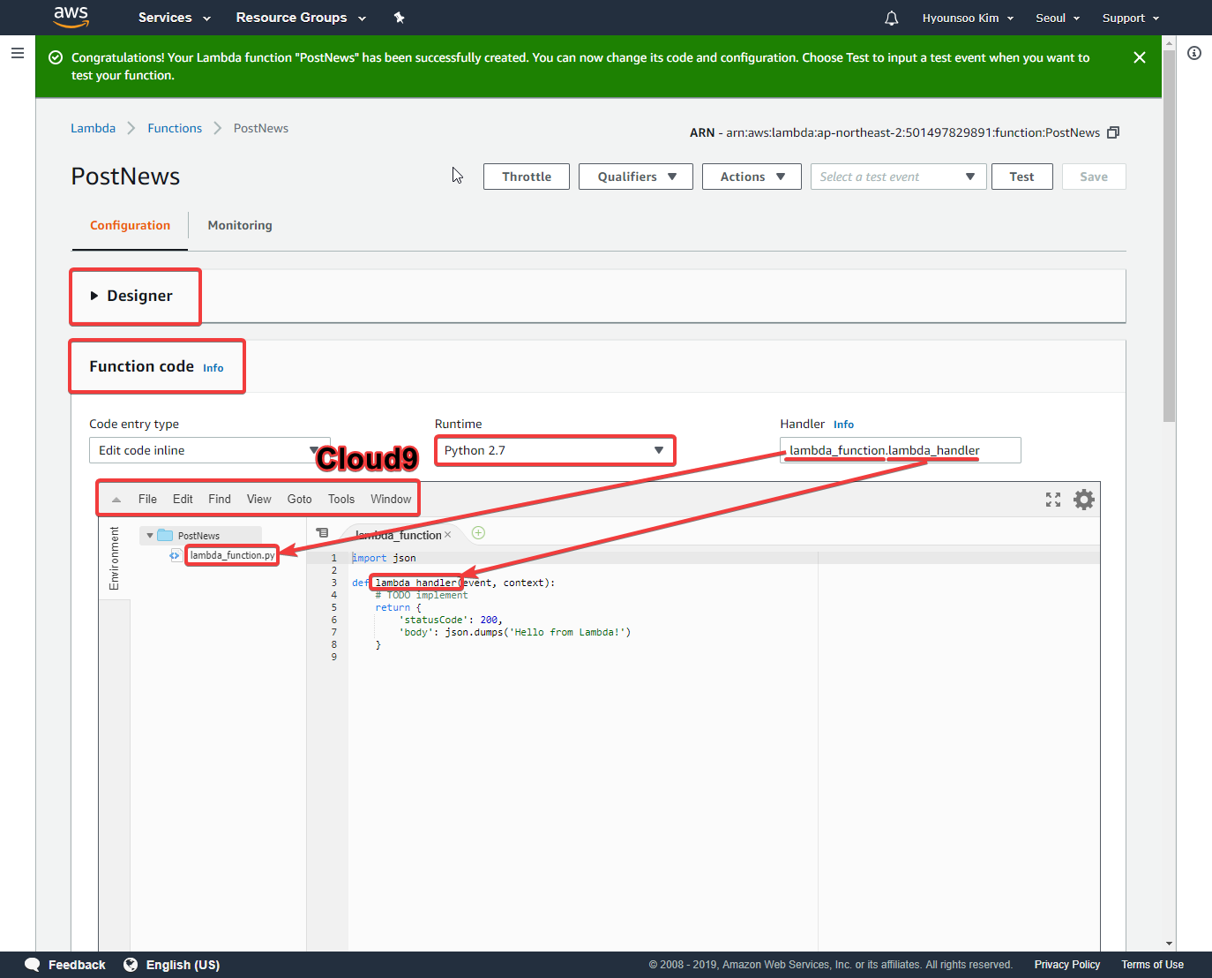This screenshot has height=978, width=1212.
Task: Change language via English (US)
Action: click(183, 965)
